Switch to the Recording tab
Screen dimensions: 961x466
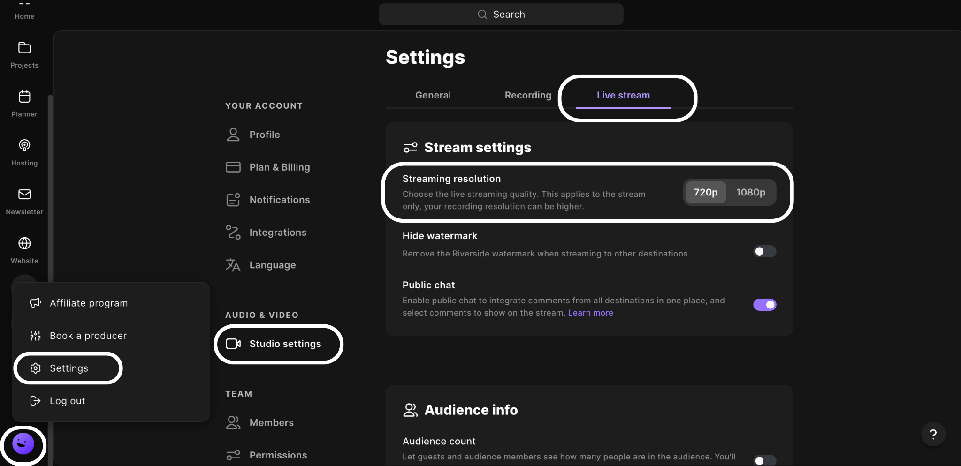[528, 95]
